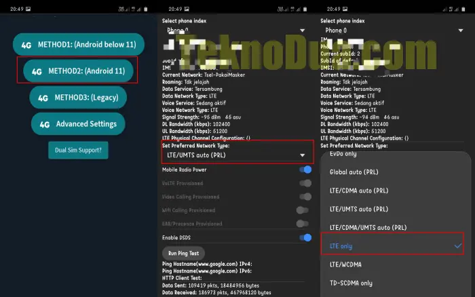This screenshot has height=297, width=475.
Task: Click 4G icon on METHOD3 button
Action: (x=43, y=98)
